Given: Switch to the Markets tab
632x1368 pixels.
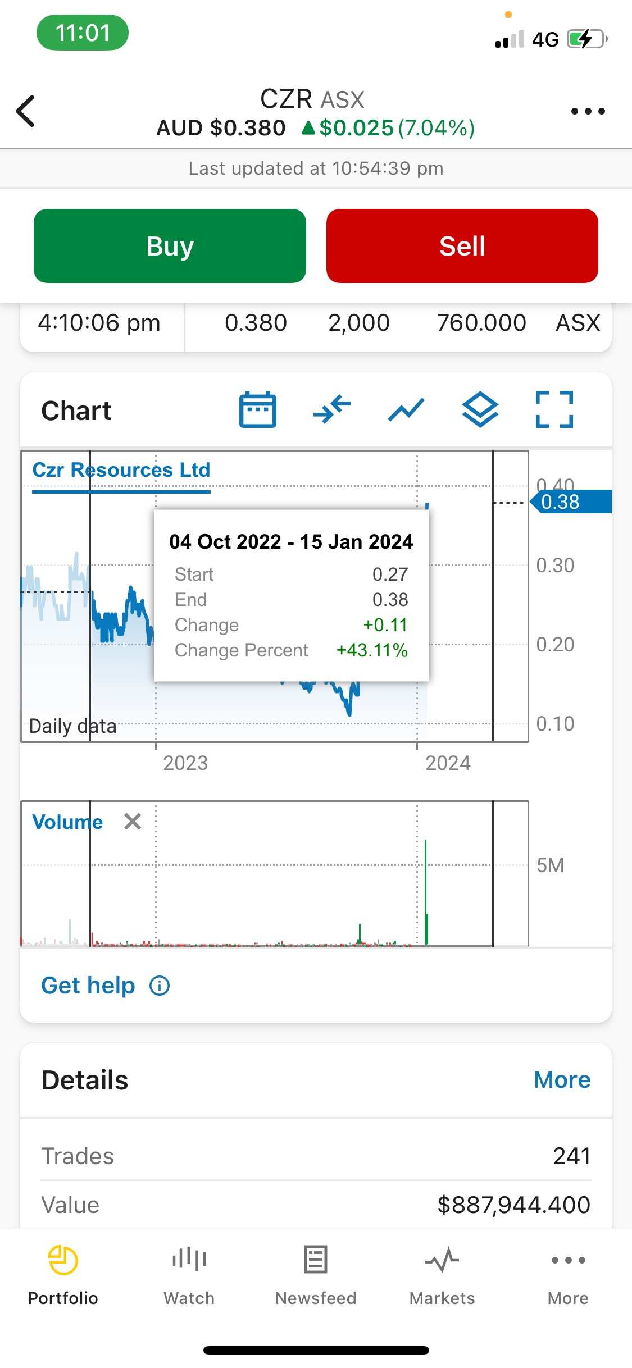Looking at the screenshot, I should pos(442,1275).
